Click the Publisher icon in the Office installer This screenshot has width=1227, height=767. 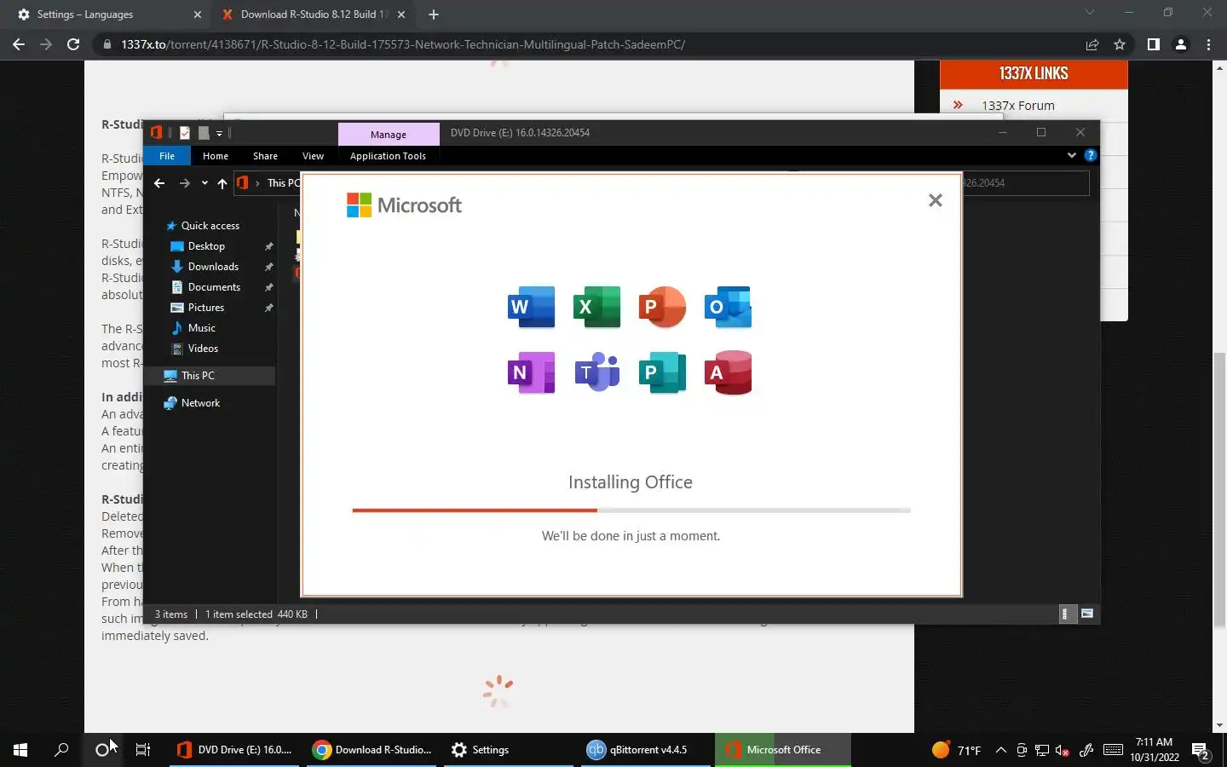coord(662,372)
